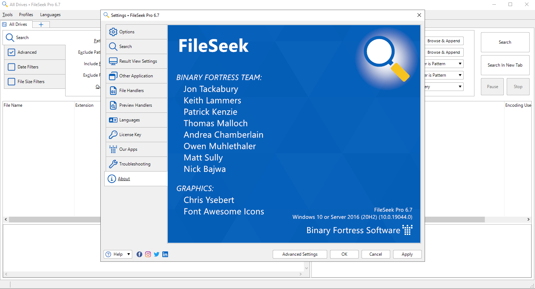
Task: Open the Our Apps tab
Action: [137, 149]
